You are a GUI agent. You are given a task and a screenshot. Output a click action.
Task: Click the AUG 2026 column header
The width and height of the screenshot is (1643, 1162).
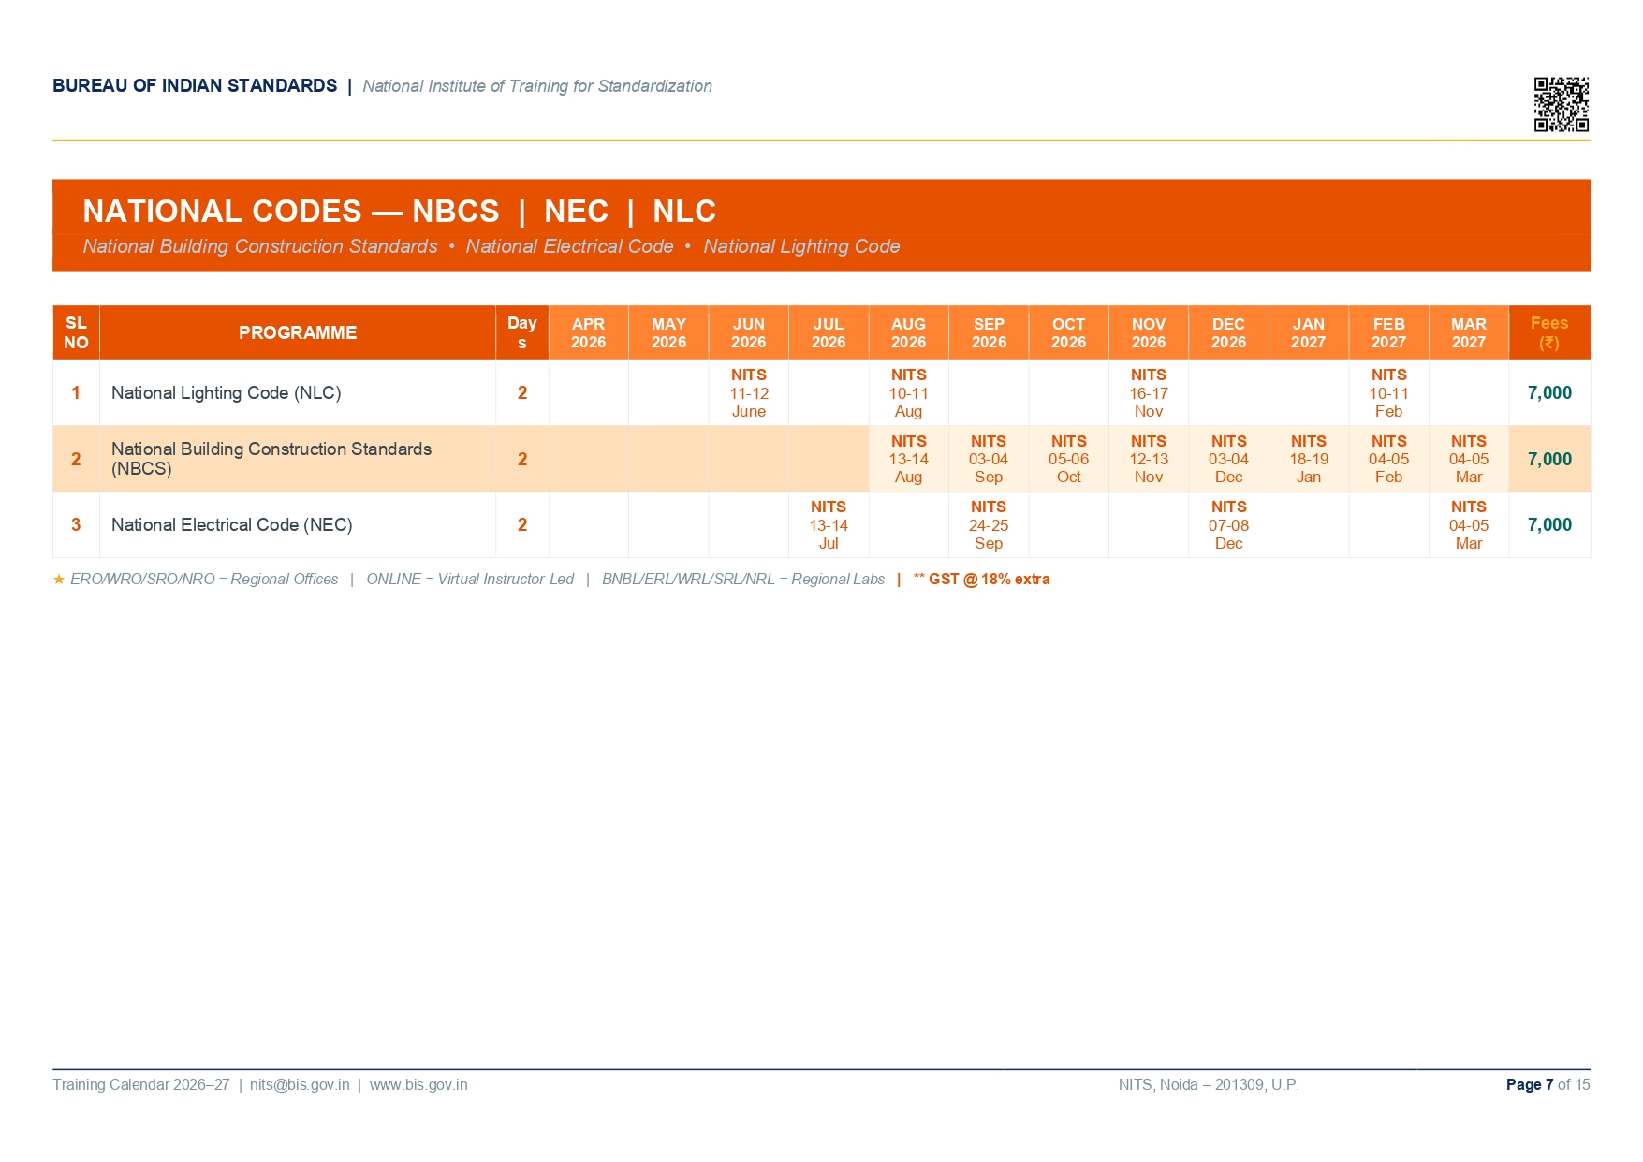click(909, 332)
